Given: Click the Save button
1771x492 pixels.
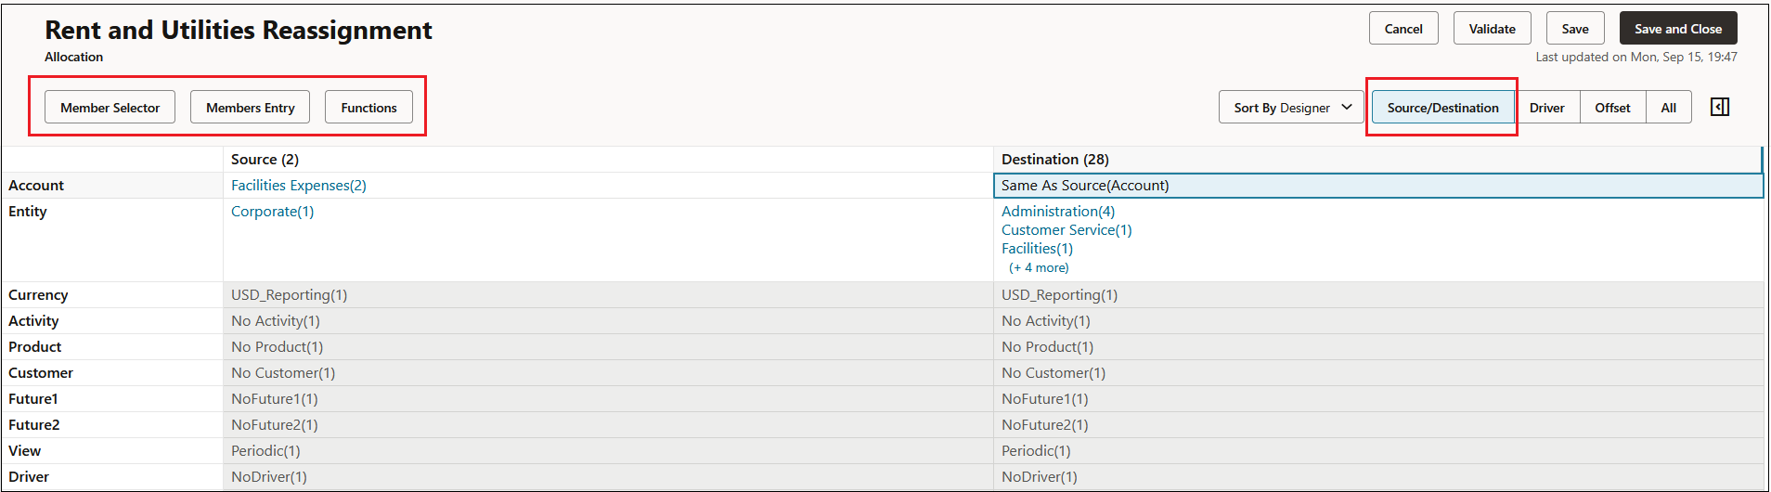Looking at the screenshot, I should pyautogui.click(x=1575, y=29).
